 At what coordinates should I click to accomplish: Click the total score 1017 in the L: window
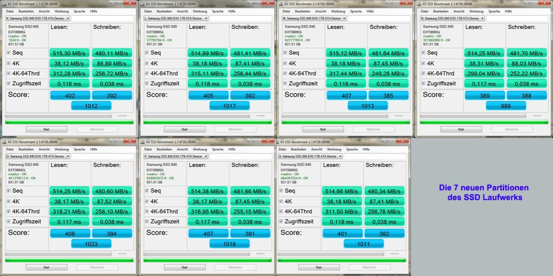[x=230, y=106]
